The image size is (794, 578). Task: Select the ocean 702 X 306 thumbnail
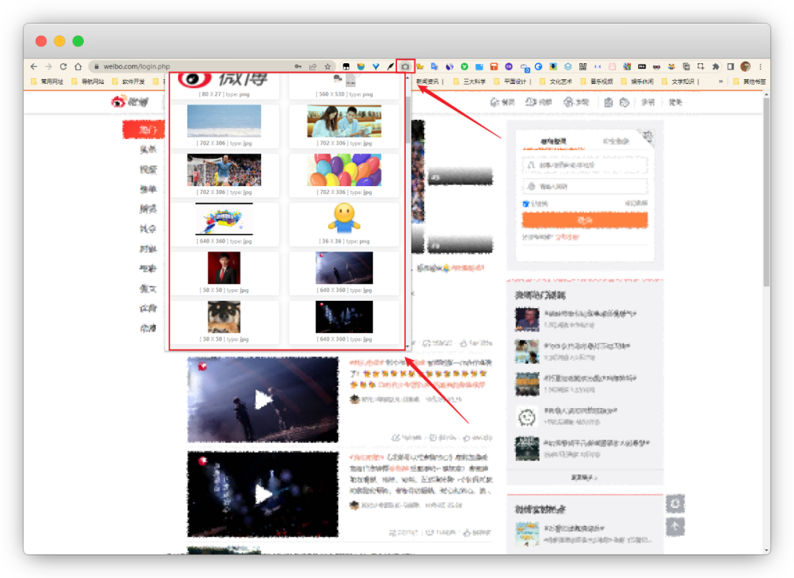[223, 121]
